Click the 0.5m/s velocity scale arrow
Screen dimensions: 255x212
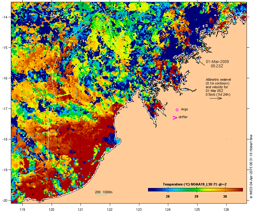[x=216, y=98]
